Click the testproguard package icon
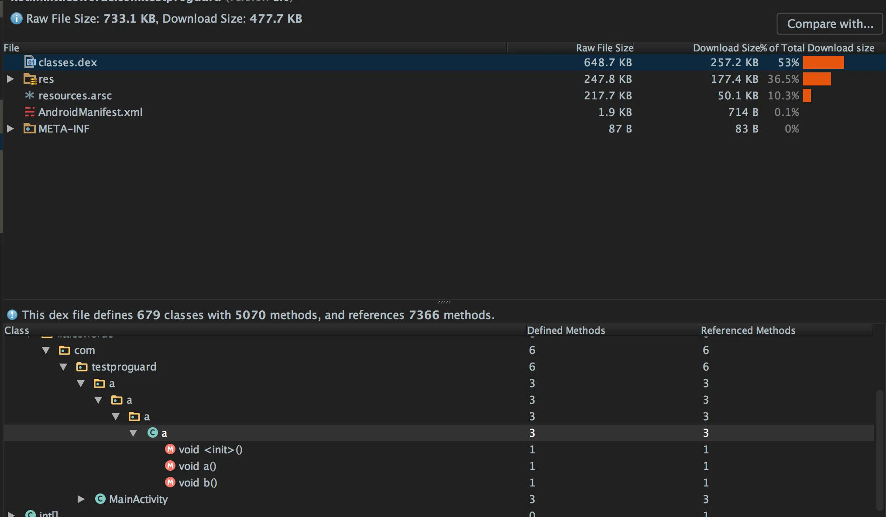Image resolution: width=886 pixels, height=517 pixels. point(82,367)
